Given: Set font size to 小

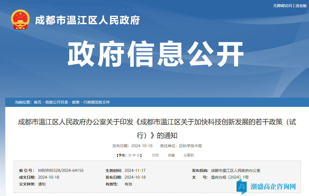Looking at the screenshot, I should click(138, 155).
